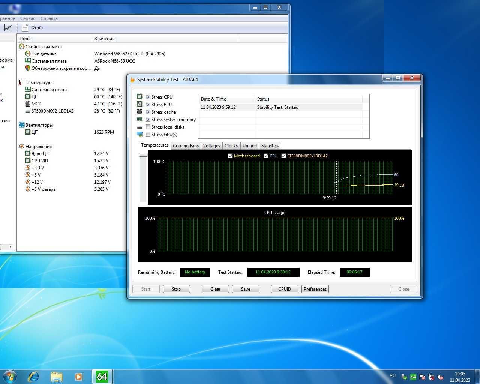
Task: Click the Stress local disks drive icon
Action: (x=139, y=127)
